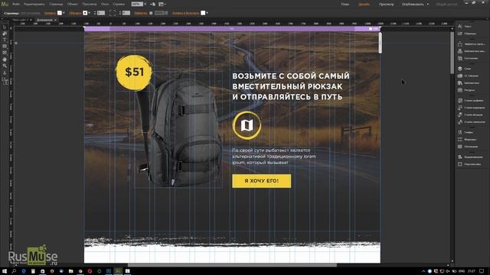490x275 pixels.
Task: Click the map icon in yellow circle
Action: 247,125
